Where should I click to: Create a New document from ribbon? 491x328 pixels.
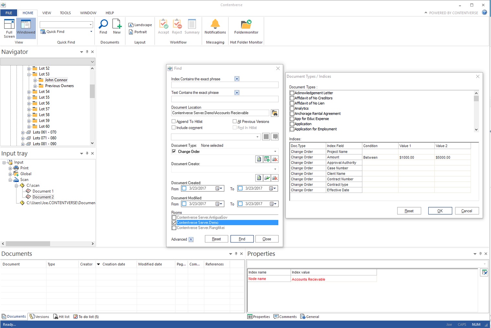(117, 27)
